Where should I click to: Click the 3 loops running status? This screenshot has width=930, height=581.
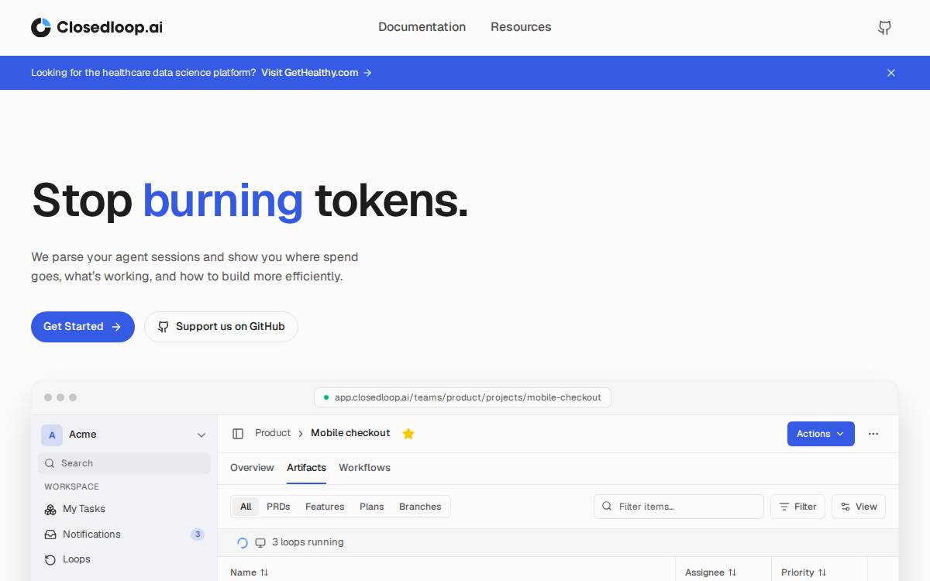click(308, 542)
